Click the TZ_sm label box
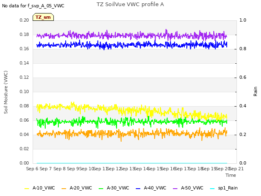 [43, 17]
